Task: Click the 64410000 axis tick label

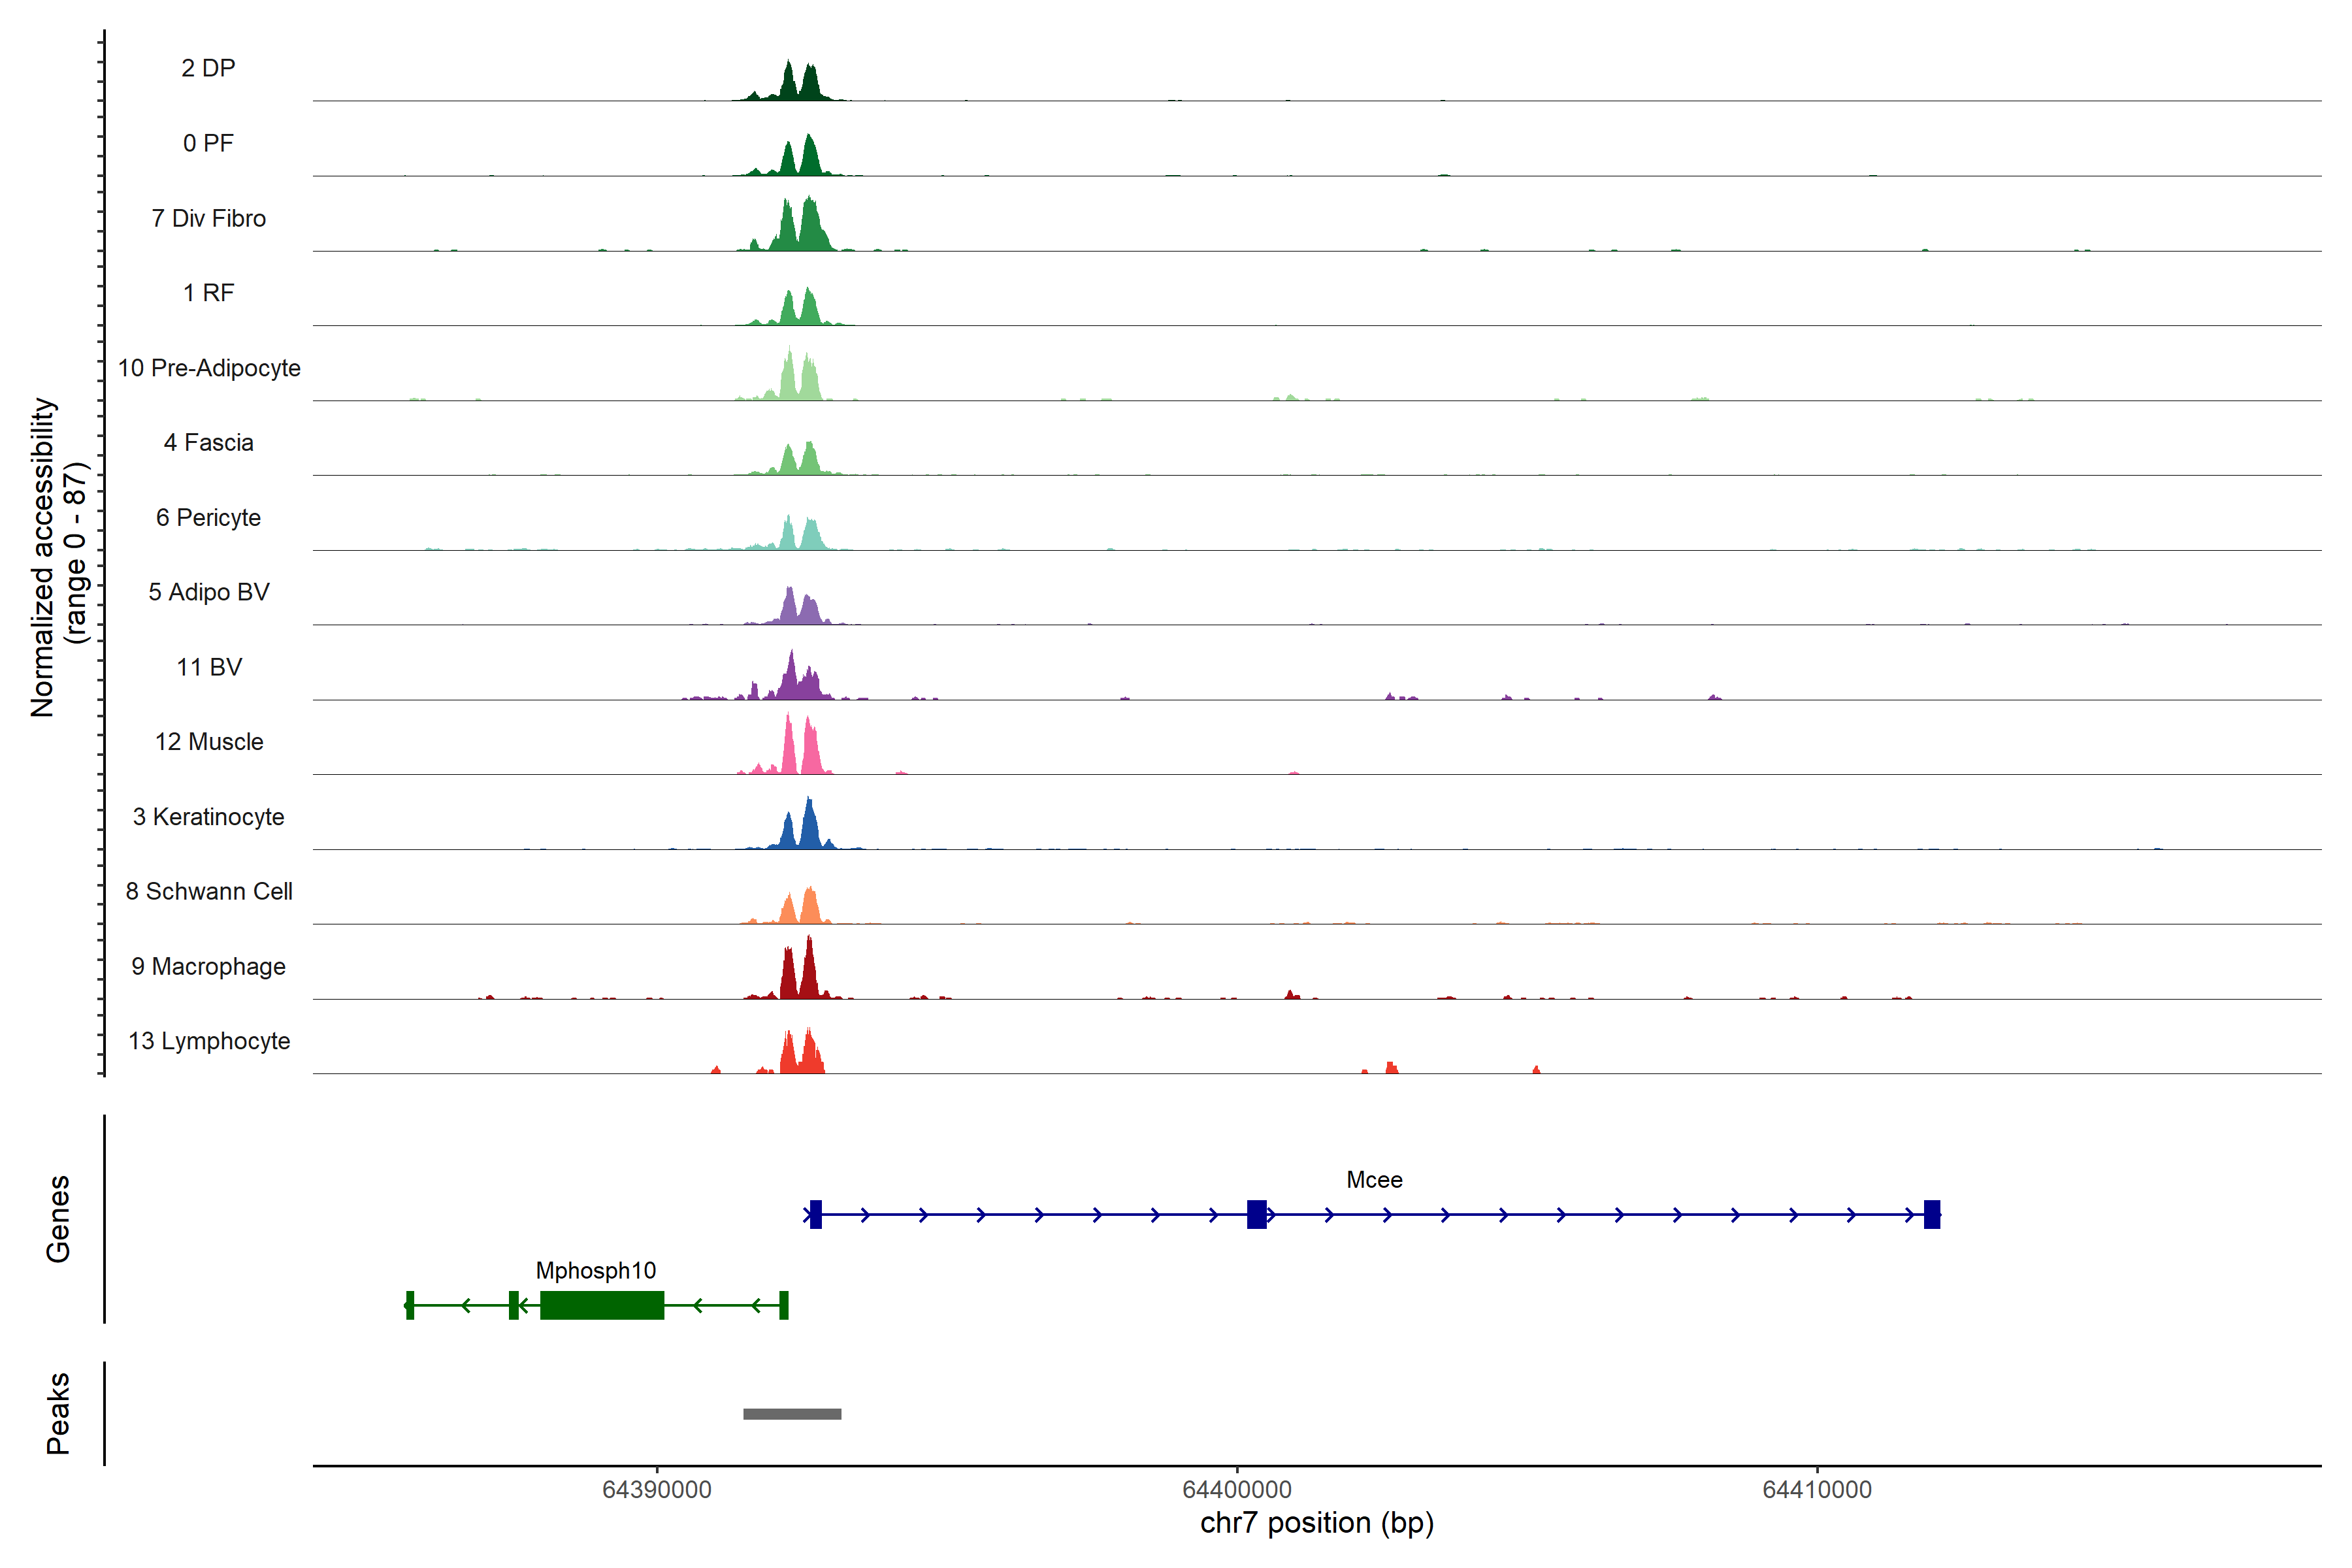Action: tap(1817, 1490)
